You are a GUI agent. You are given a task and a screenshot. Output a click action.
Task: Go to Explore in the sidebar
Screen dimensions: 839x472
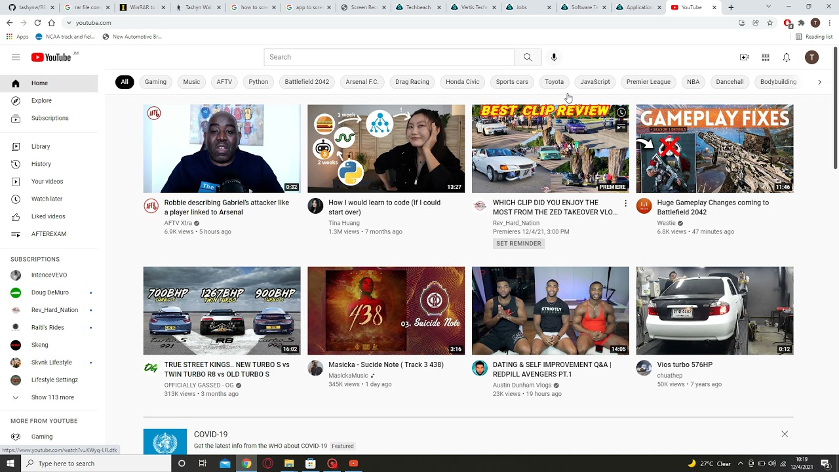click(x=41, y=100)
